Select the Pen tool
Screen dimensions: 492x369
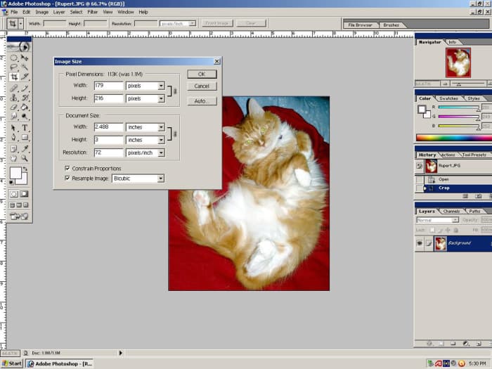coord(14,137)
